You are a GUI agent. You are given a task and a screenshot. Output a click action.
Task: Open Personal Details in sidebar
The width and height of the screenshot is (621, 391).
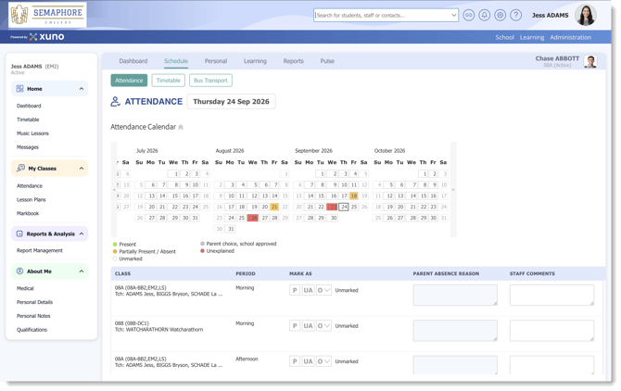[35, 302]
